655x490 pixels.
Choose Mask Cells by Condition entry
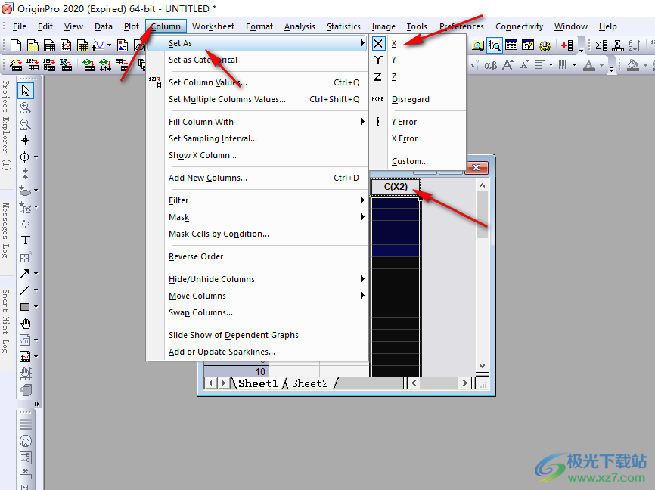(x=258, y=234)
